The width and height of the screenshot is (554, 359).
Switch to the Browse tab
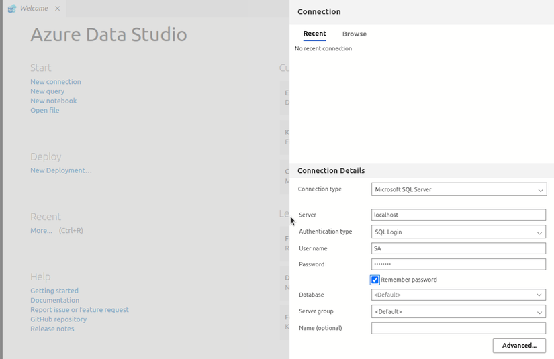(354, 34)
